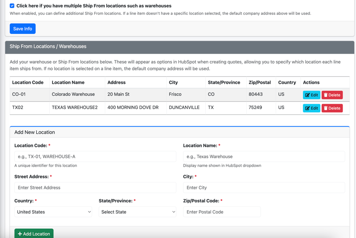Click the Actions column header

tap(311, 82)
